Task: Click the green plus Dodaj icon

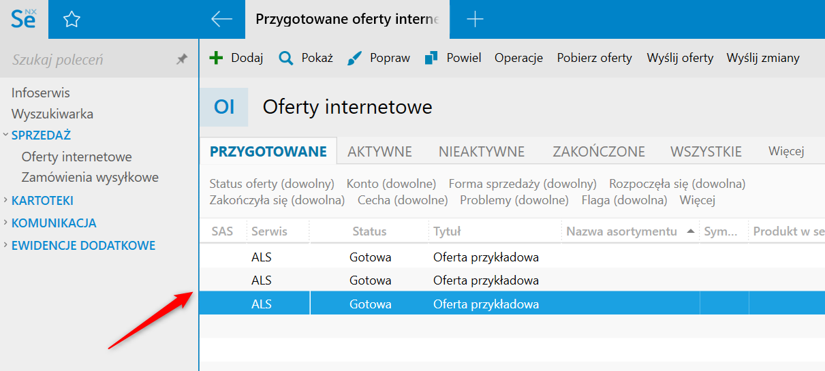Action: pos(216,58)
